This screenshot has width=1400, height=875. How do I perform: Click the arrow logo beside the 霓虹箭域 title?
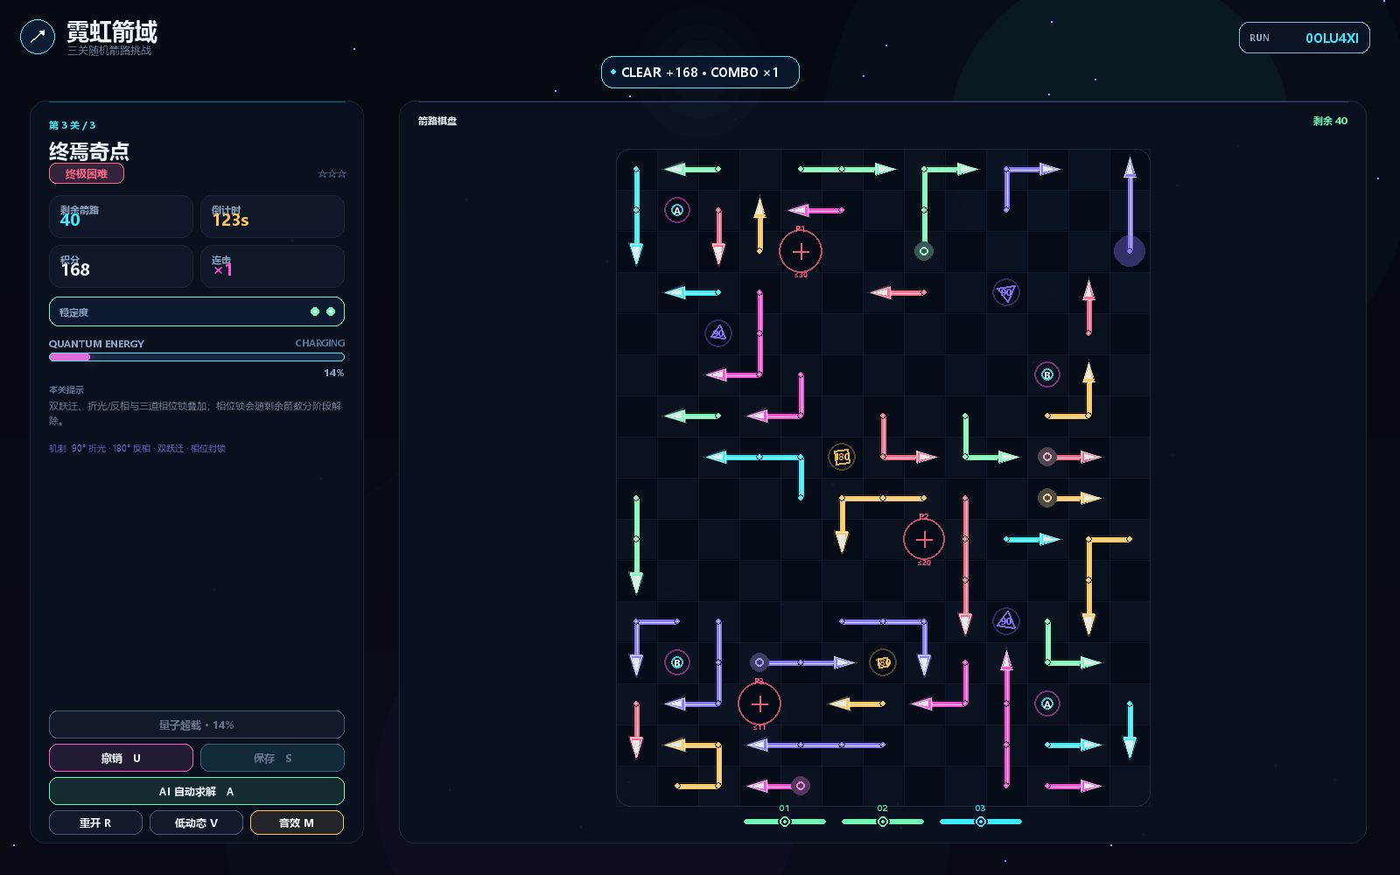click(38, 37)
